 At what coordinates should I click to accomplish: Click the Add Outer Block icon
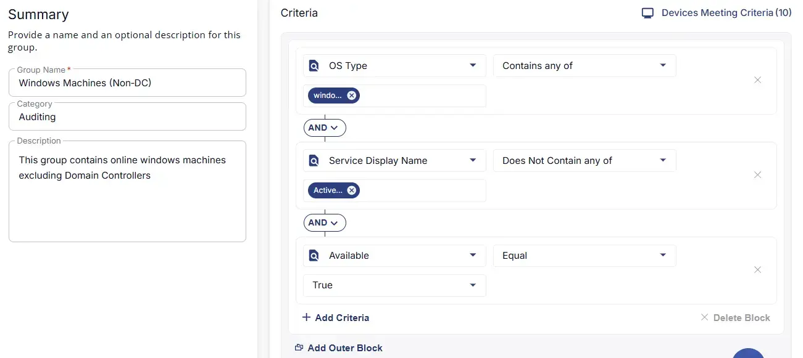click(299, 348)
